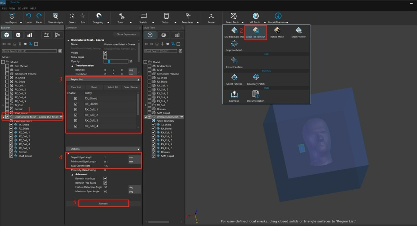Toggle the Show Edges checkbox
Image resolution: width=417 pixels, height=226 pixels.
pos(105,57)
